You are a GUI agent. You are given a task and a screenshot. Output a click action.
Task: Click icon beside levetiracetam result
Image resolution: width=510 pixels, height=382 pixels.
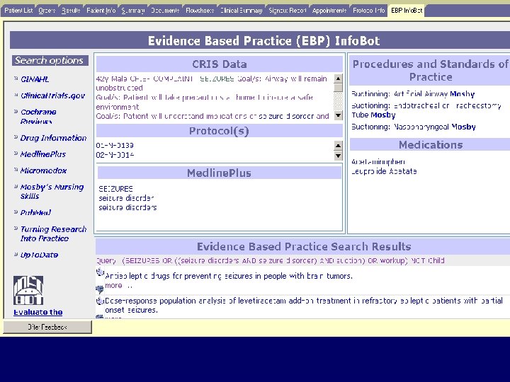pos(100,301)
